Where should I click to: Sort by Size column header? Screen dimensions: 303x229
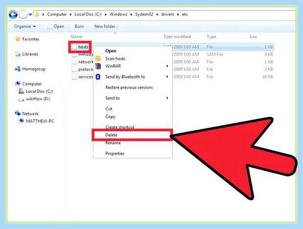(253, 37)
